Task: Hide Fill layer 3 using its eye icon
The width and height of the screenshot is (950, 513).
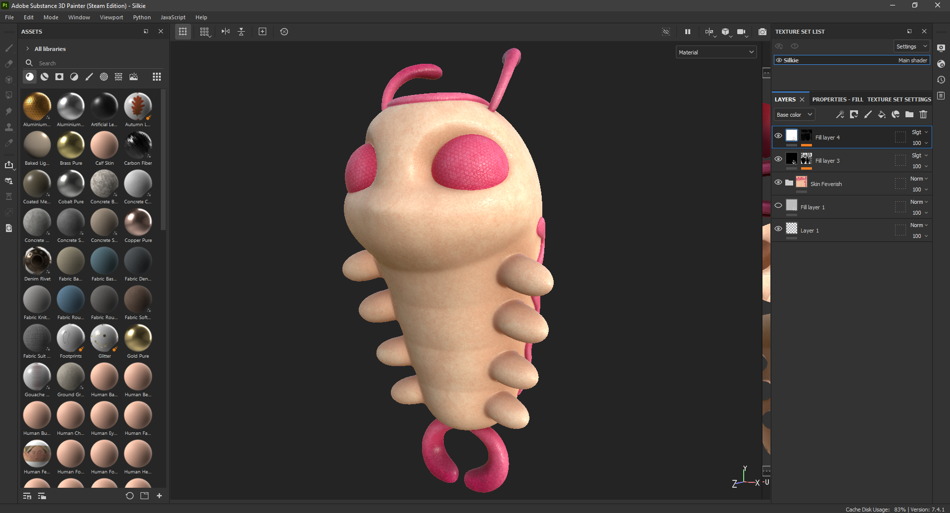Action: 778,159
